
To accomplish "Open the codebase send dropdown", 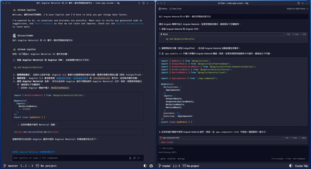I will pos(300,159).
